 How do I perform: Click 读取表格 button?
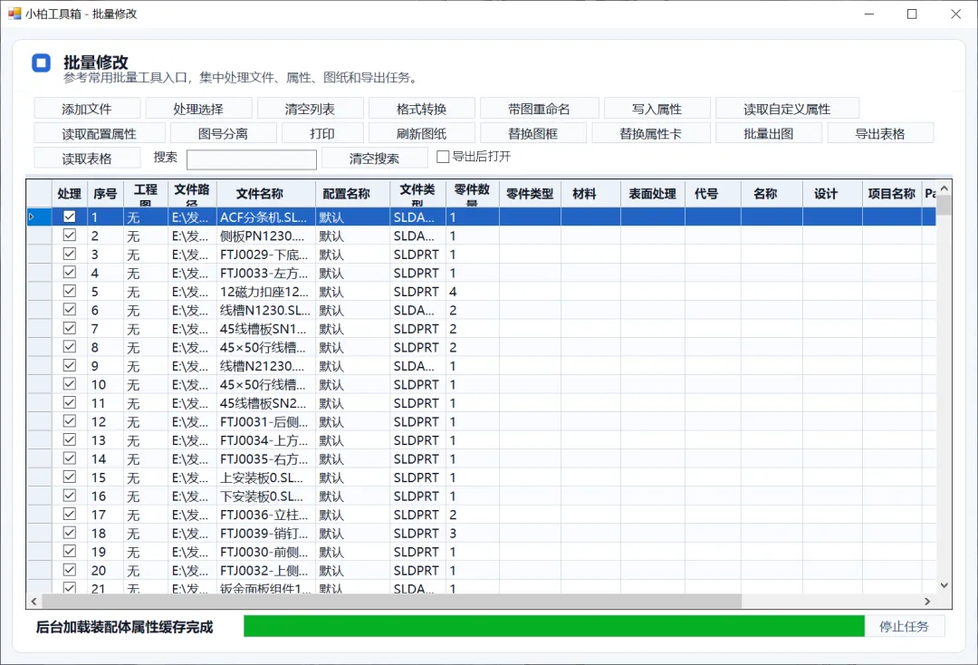coord(87,159)
